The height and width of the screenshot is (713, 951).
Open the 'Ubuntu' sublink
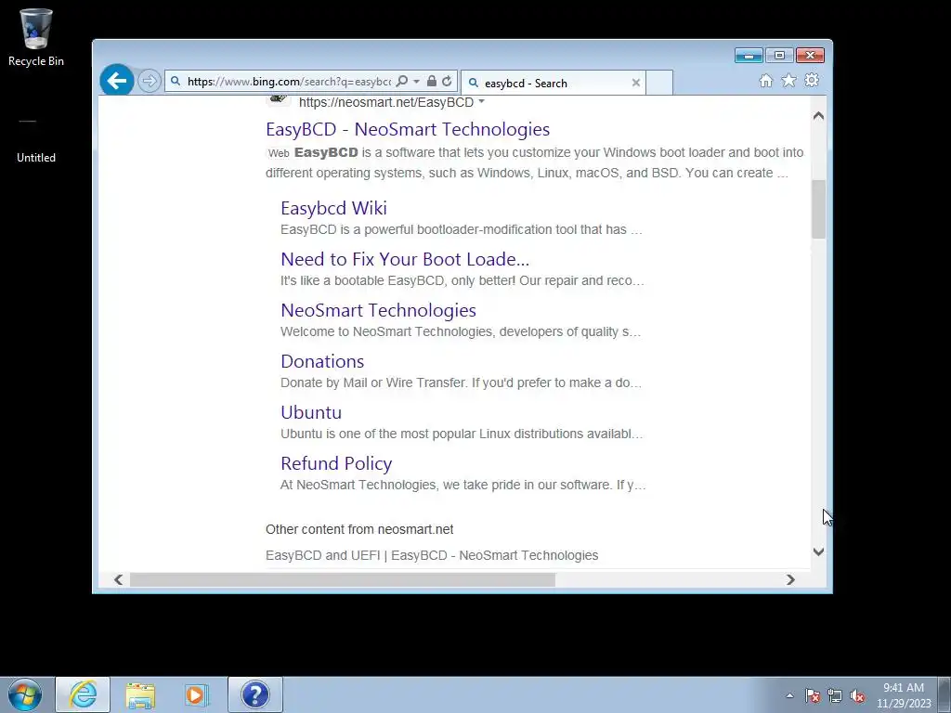(x=311, y=412)
